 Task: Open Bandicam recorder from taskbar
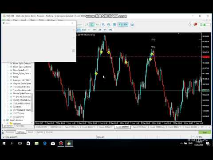coord(61,144)
